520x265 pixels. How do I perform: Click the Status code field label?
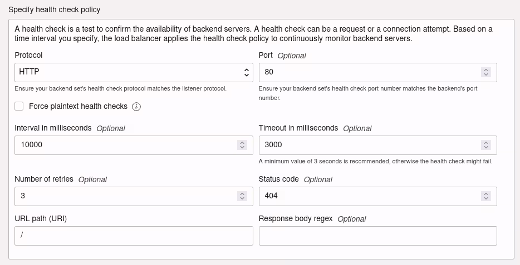pyautogui.click(x=279, y=179)
